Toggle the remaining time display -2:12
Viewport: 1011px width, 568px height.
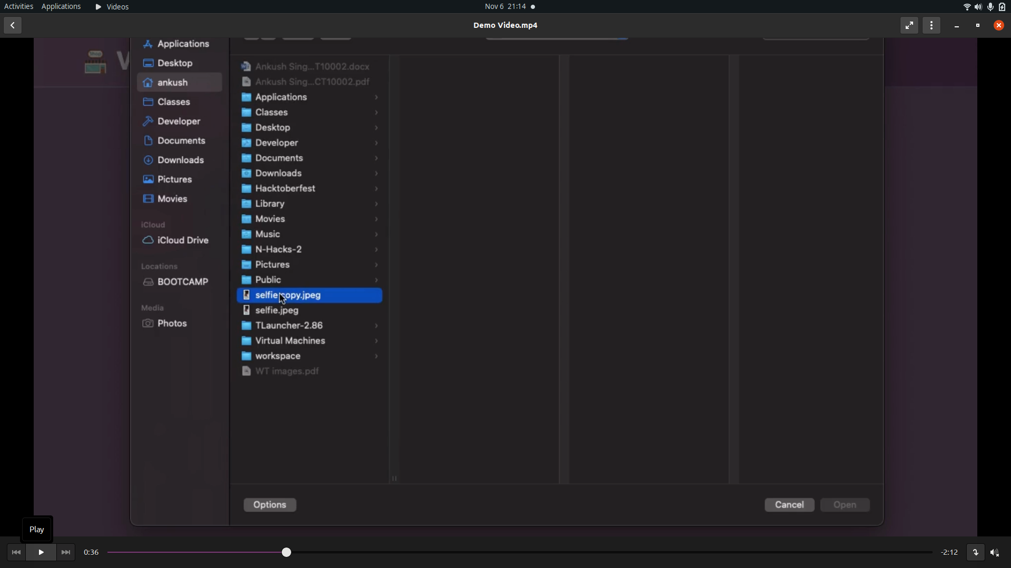click(x=949, y=553)
